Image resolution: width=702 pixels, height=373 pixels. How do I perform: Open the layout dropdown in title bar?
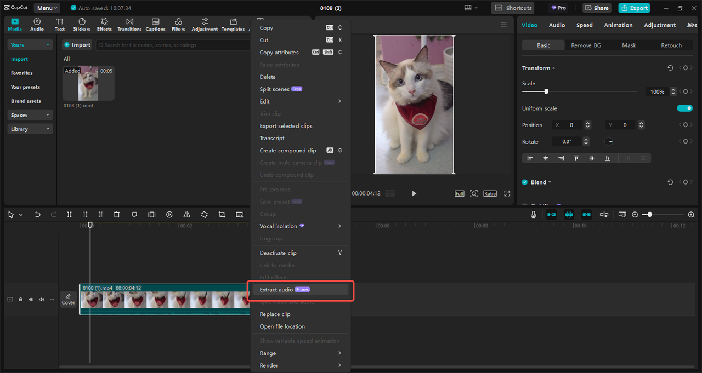(471, 8)
